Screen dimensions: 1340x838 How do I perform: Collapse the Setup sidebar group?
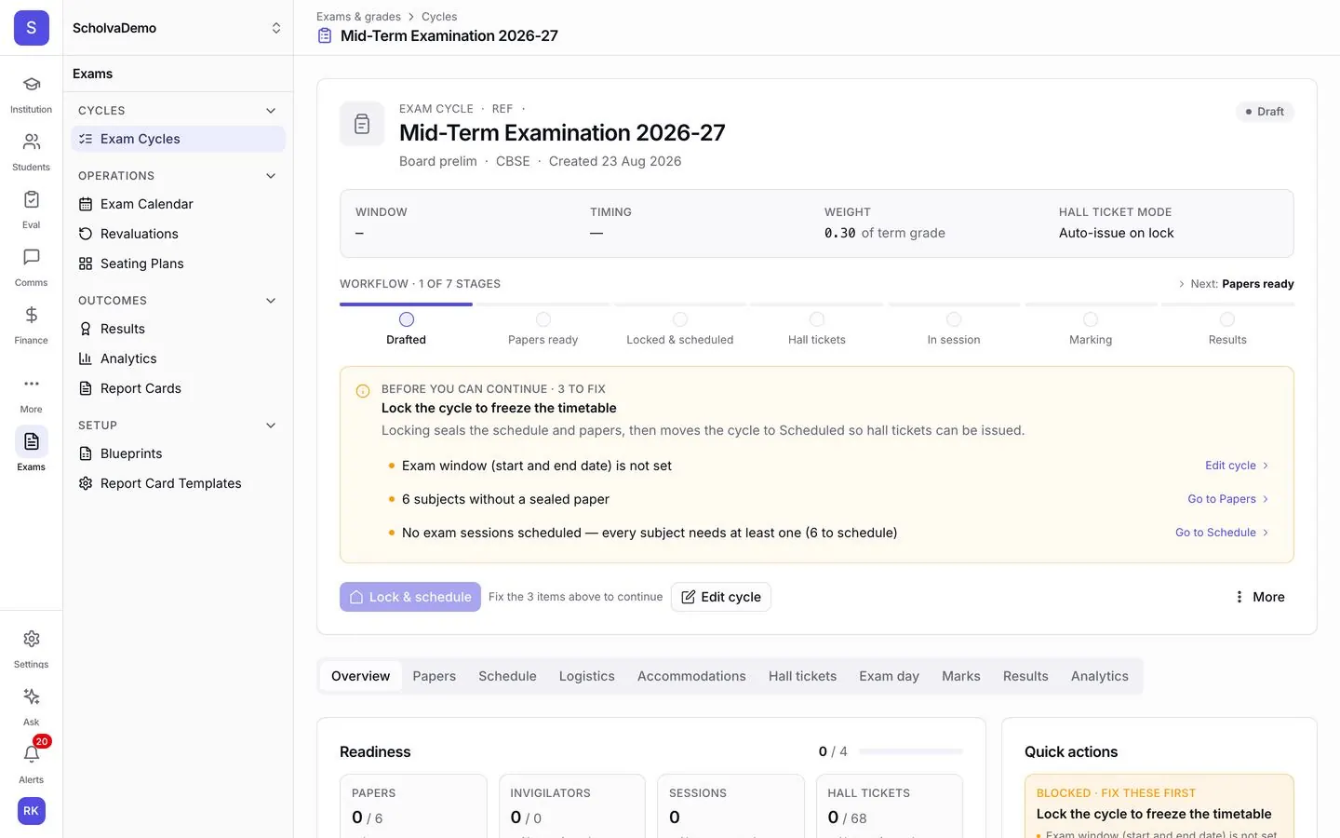271,426
